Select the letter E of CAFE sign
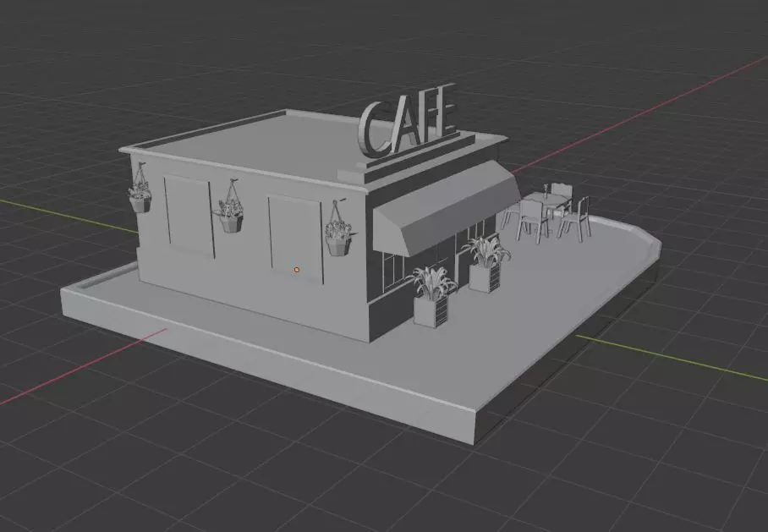 coord(445,111)
